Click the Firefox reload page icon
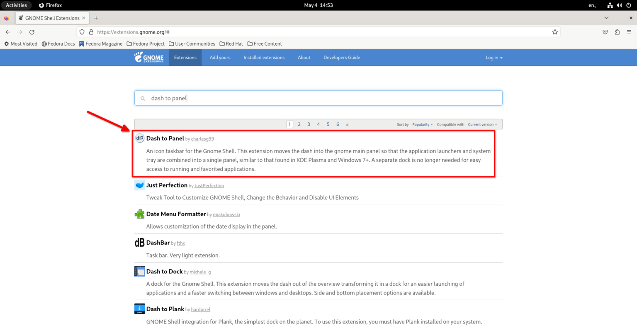Image resolution: width=637 pixels, height=326 pixels. tap(32, 32)
